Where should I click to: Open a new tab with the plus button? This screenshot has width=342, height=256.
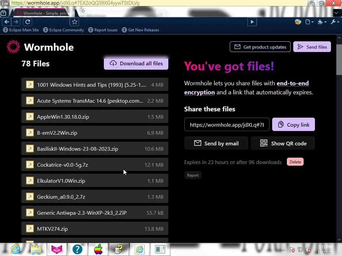click(x=83, y=11)
